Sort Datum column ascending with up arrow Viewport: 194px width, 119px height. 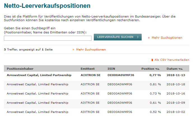[x=182, y=69]
